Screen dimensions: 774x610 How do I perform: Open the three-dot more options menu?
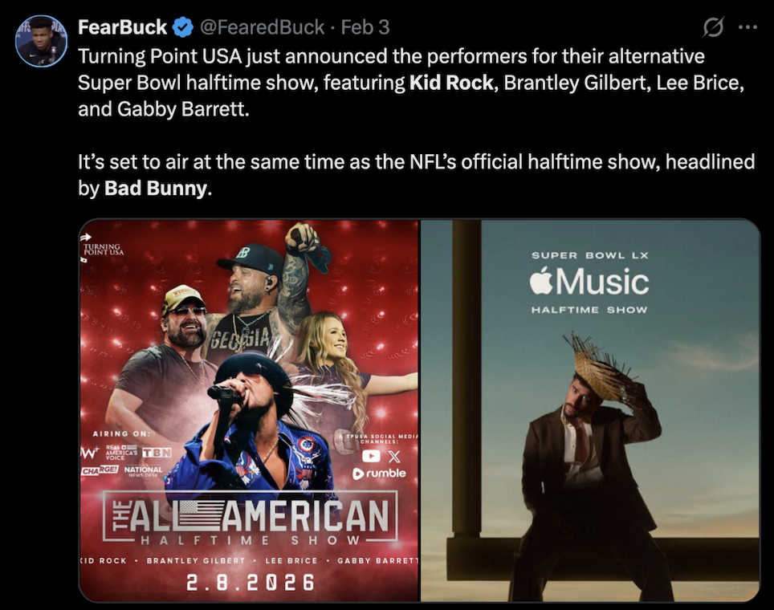pyautogui.click(x=748, y=27)
